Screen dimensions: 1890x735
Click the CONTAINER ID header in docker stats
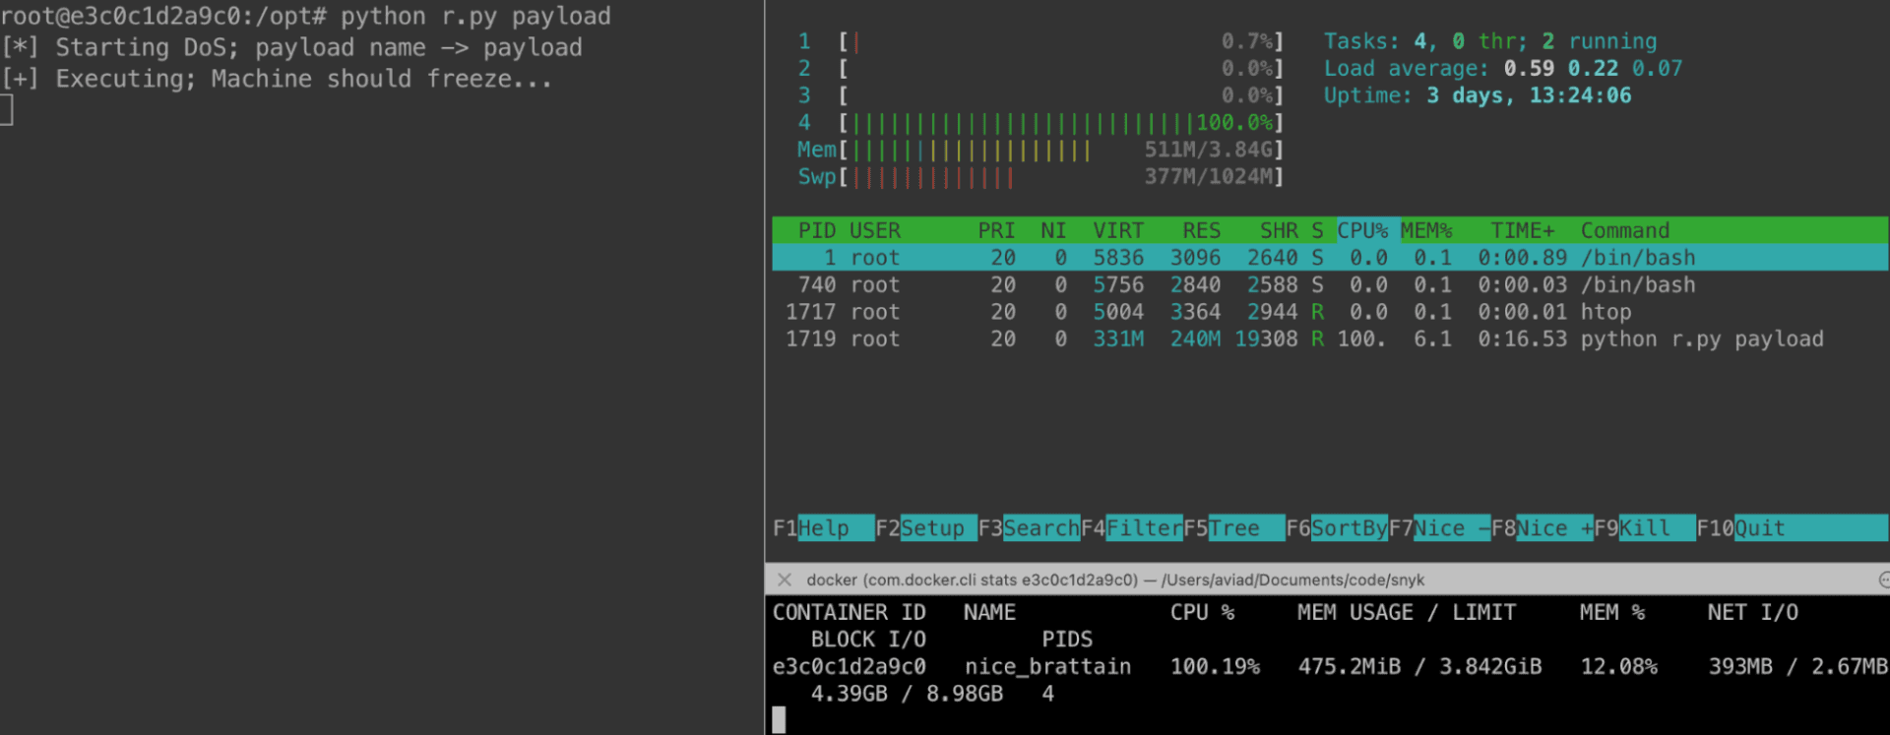click(849, 612)
